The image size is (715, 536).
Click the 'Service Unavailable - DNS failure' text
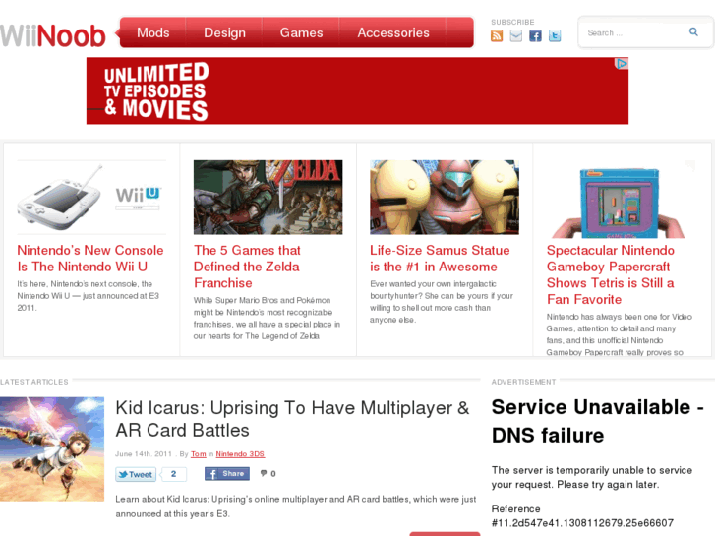(598, 421)
